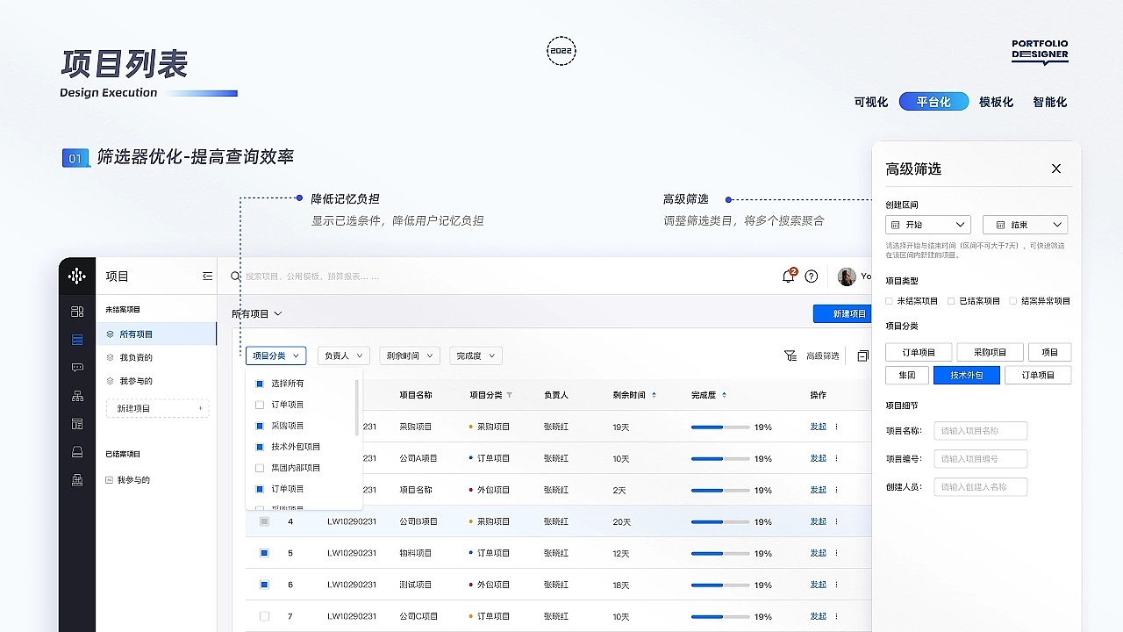Check 已结案项目 under 项目类型
The height and width of the screenshot is (632, 1123).
click(x=950, y=301)
